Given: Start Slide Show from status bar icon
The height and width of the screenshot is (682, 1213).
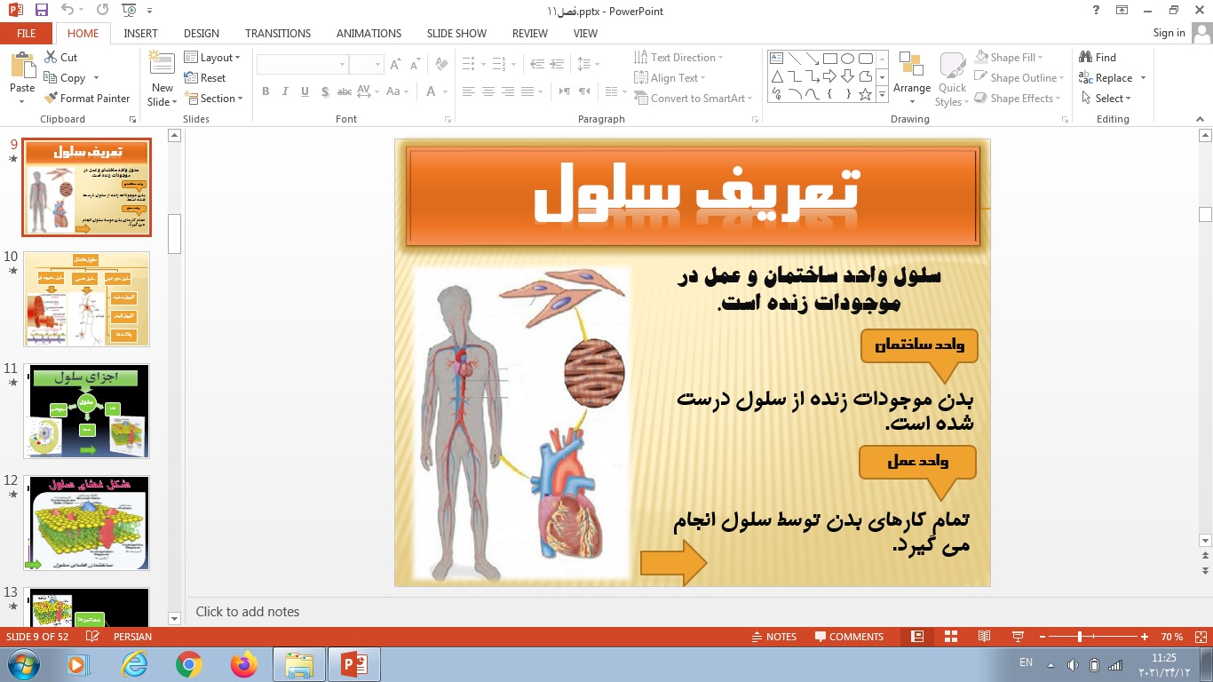Looking at the screenshot, I should click(1018, 637).
